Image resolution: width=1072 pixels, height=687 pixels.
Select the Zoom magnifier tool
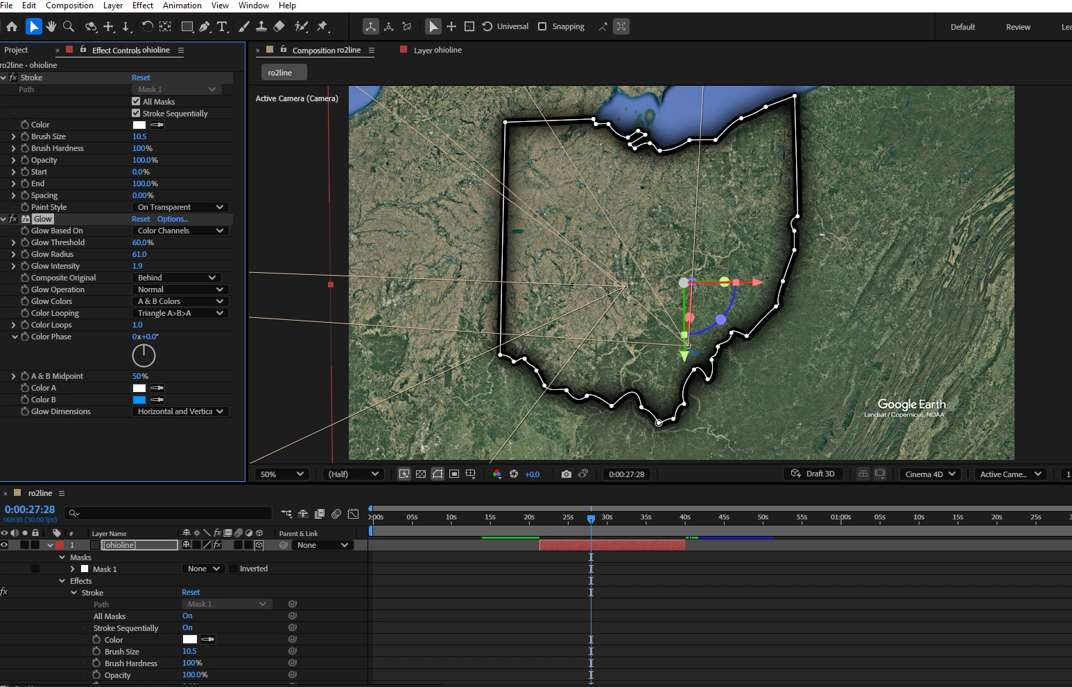[69, 26]
